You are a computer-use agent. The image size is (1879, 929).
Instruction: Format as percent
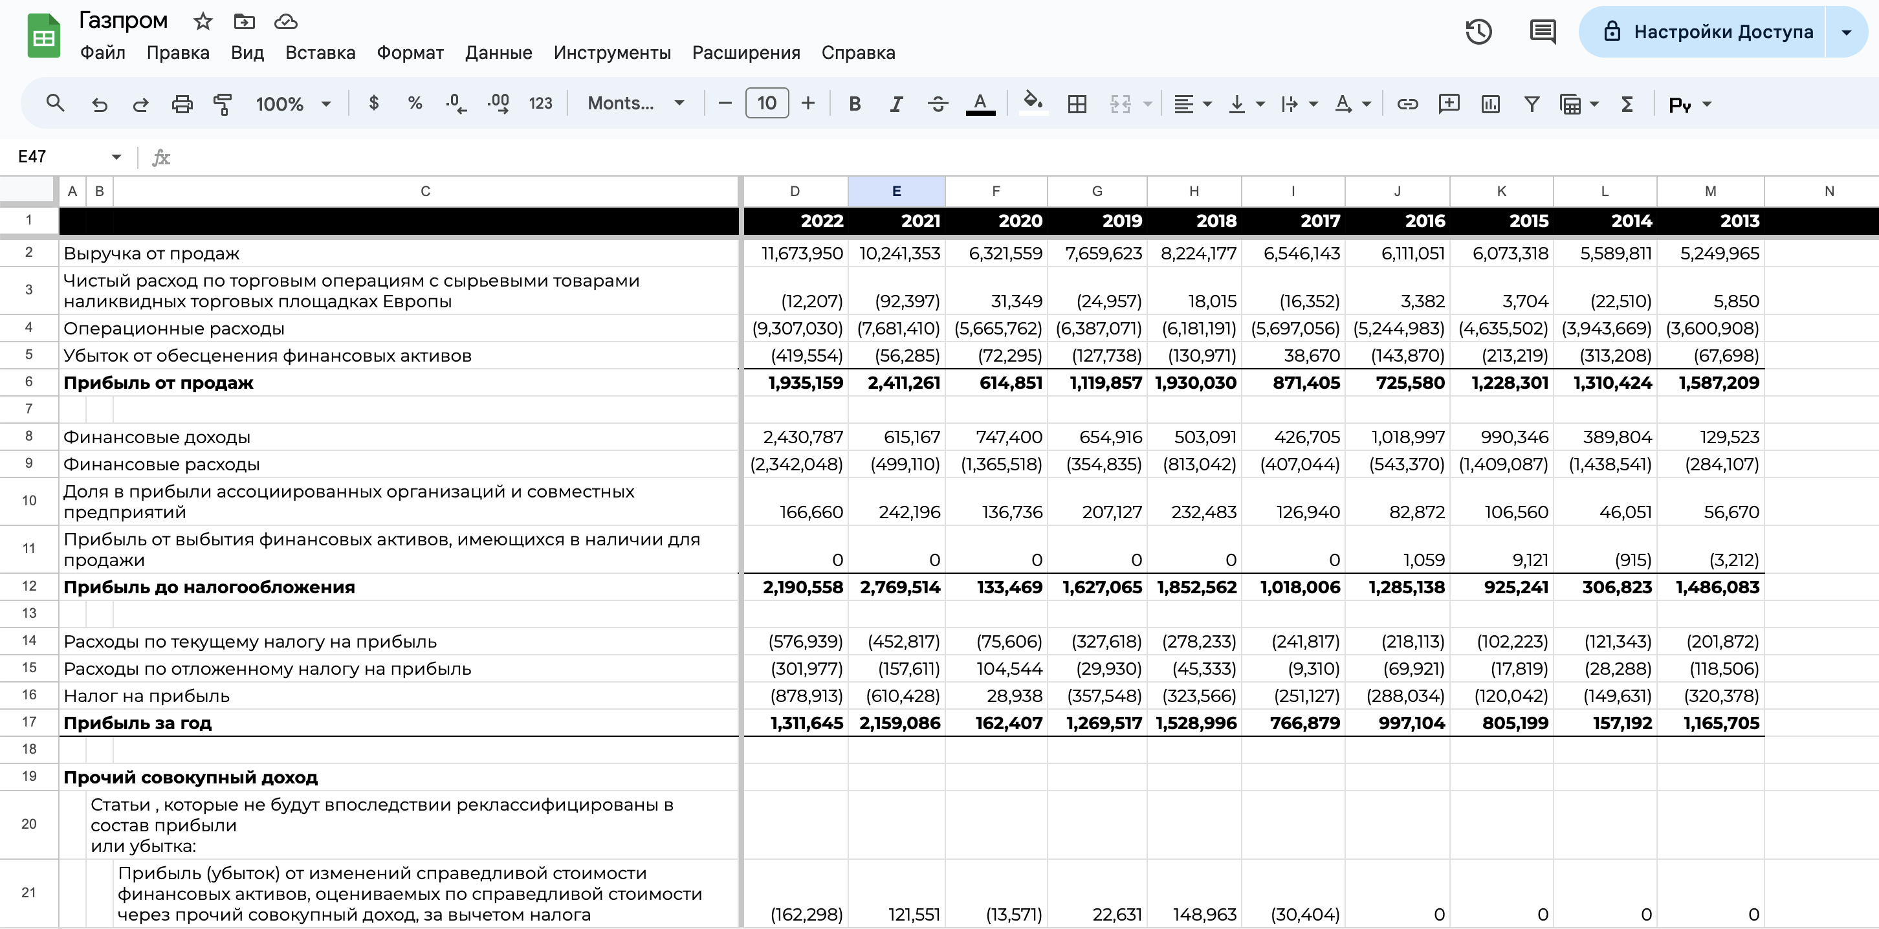point(415,104)
